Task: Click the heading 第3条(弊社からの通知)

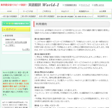Action: tap(44, 72)
